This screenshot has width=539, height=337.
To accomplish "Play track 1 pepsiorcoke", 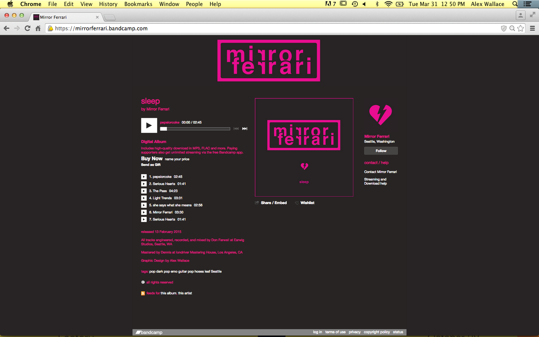I will click(x=144, y=177).
